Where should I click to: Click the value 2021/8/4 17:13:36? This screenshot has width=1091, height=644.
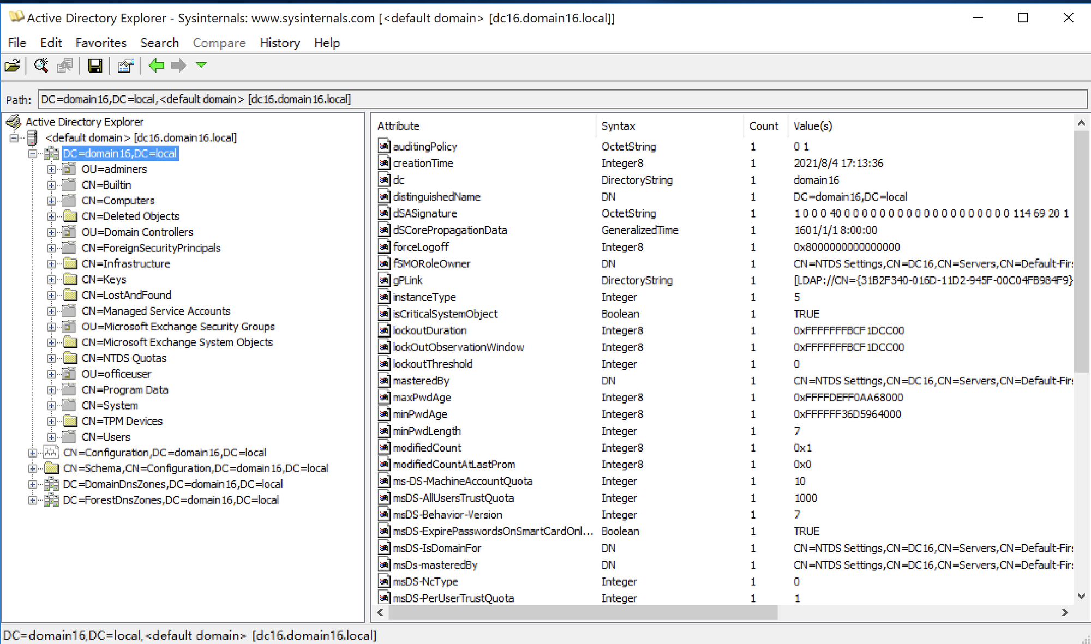pos(838,163)
